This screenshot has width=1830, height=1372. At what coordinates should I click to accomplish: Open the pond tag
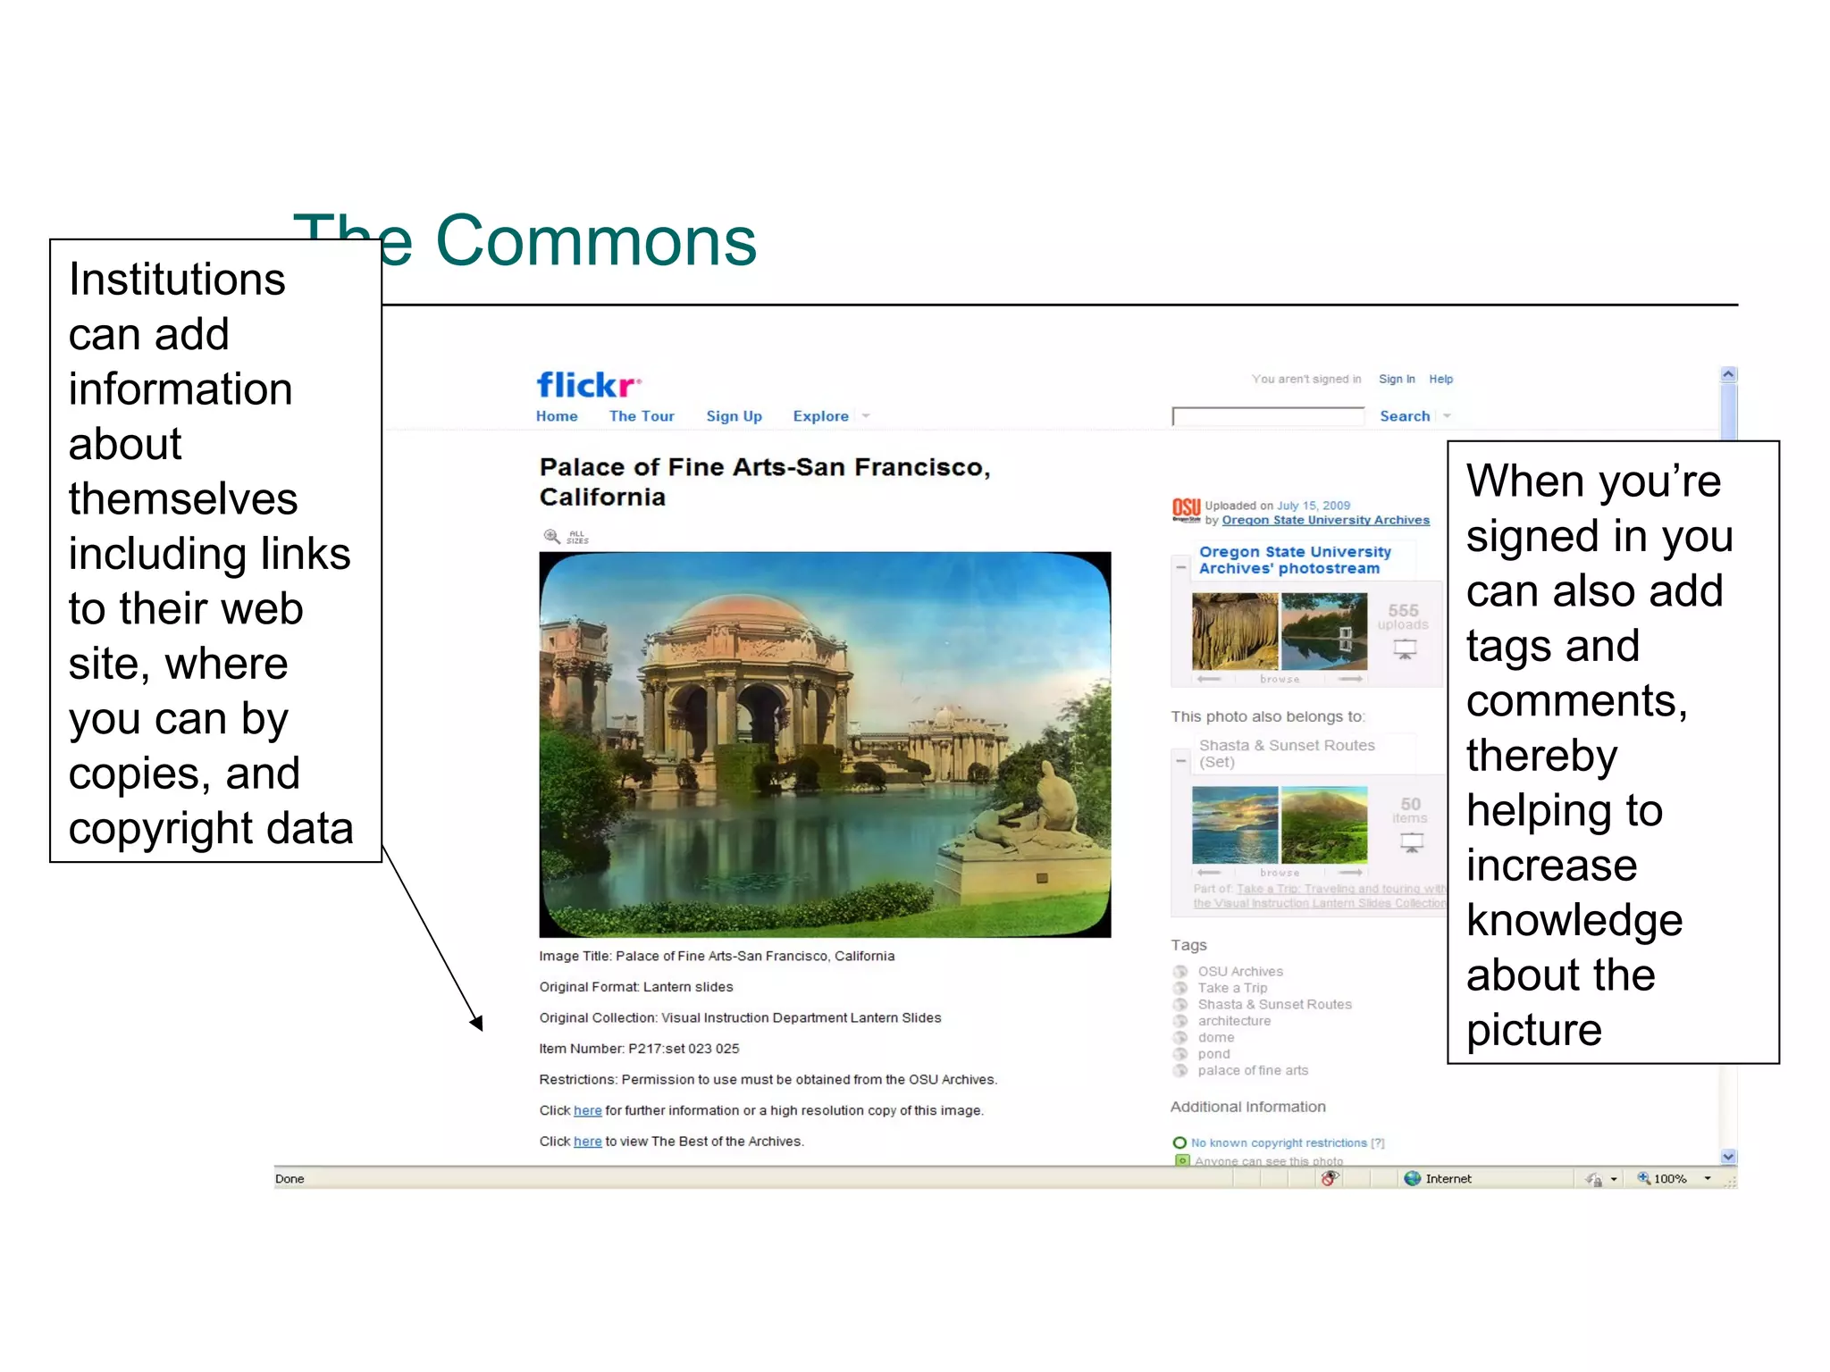point(1213,1054)
